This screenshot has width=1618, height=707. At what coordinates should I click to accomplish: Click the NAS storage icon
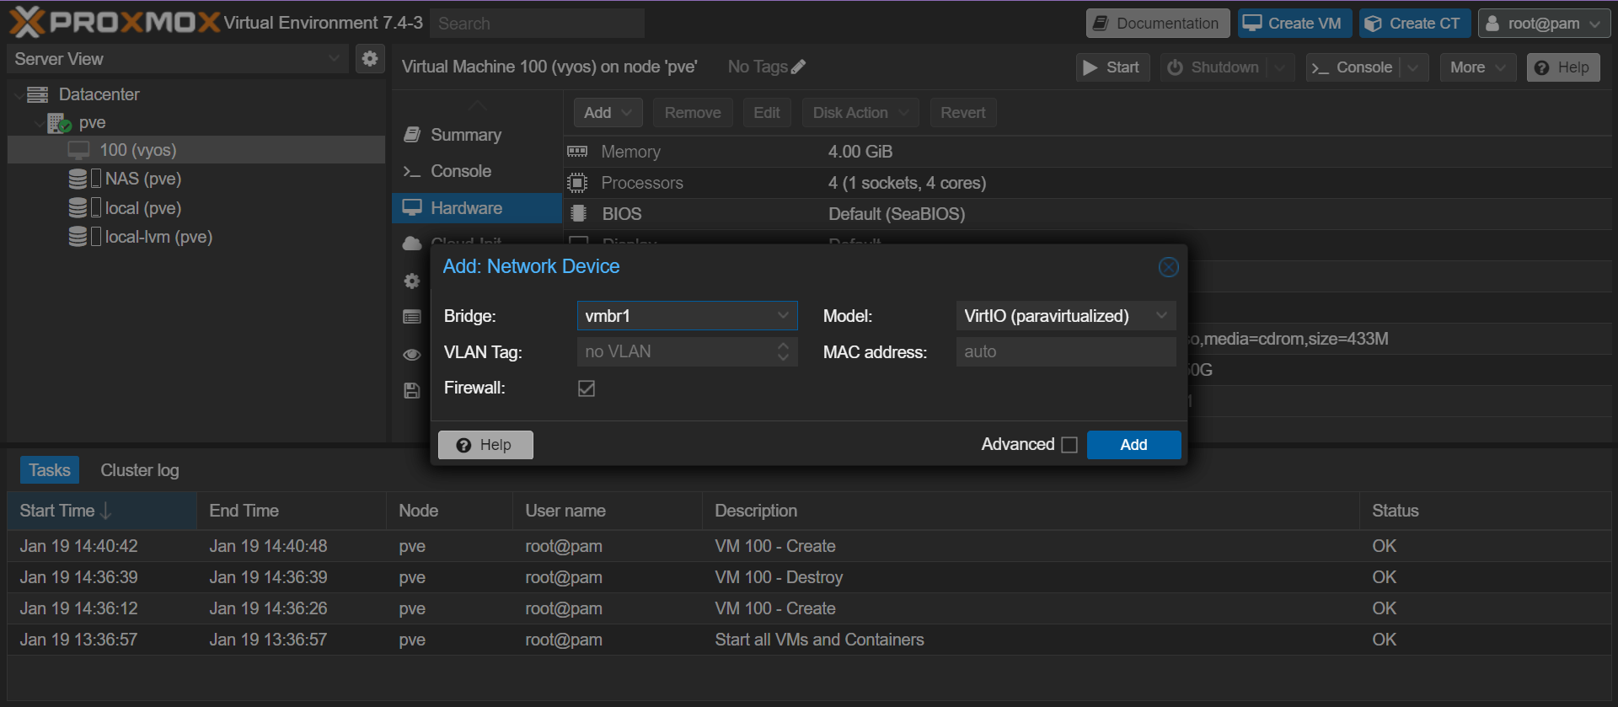(x=78, y=179)
